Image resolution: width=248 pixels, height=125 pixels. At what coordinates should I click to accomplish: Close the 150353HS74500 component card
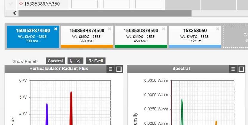[110, 29]
